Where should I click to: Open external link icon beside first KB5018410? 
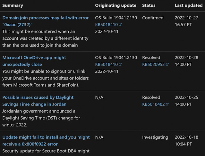click(120, 25)
